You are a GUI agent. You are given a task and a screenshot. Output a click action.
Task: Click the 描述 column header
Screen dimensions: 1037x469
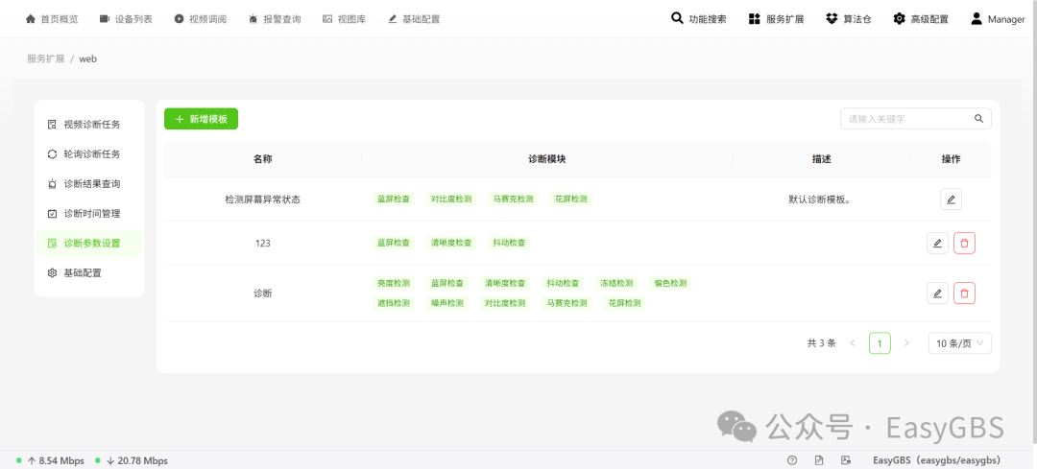821,159
